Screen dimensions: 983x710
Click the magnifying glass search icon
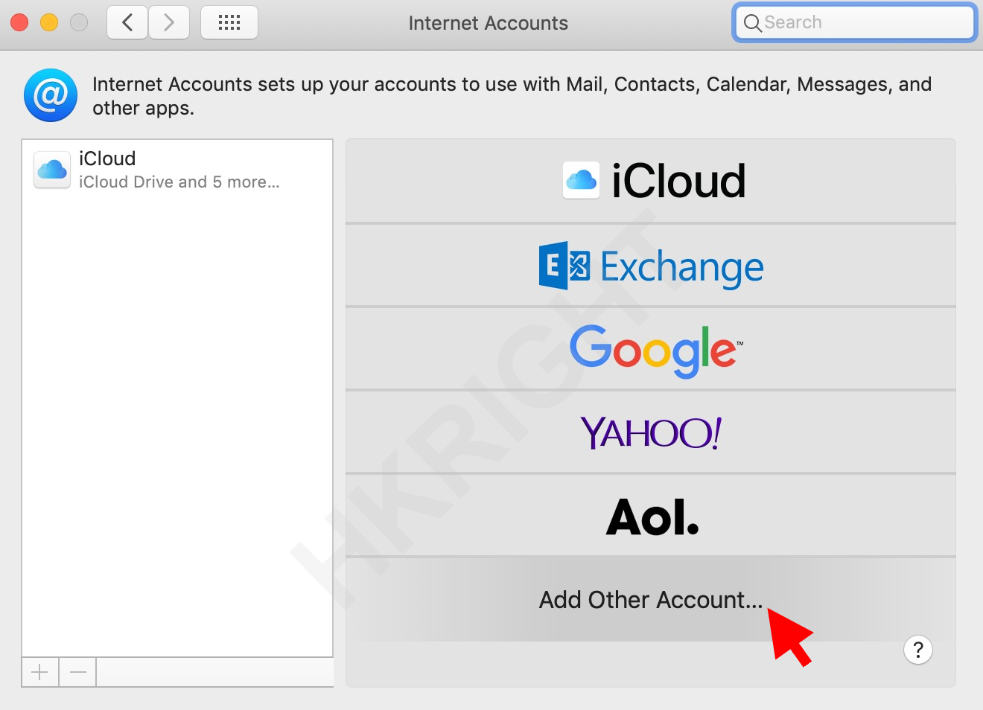753,23
